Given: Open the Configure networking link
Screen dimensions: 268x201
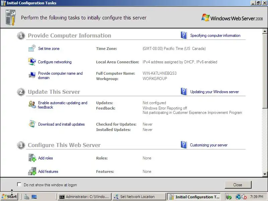Looking at the screenshot, I should coord(55,62).
